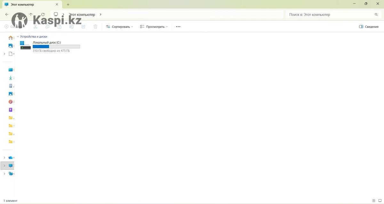This screenshot has height=204, width=384.
Task: Go up one folder with the Up arrow
Action: click(x=31, y=14)
